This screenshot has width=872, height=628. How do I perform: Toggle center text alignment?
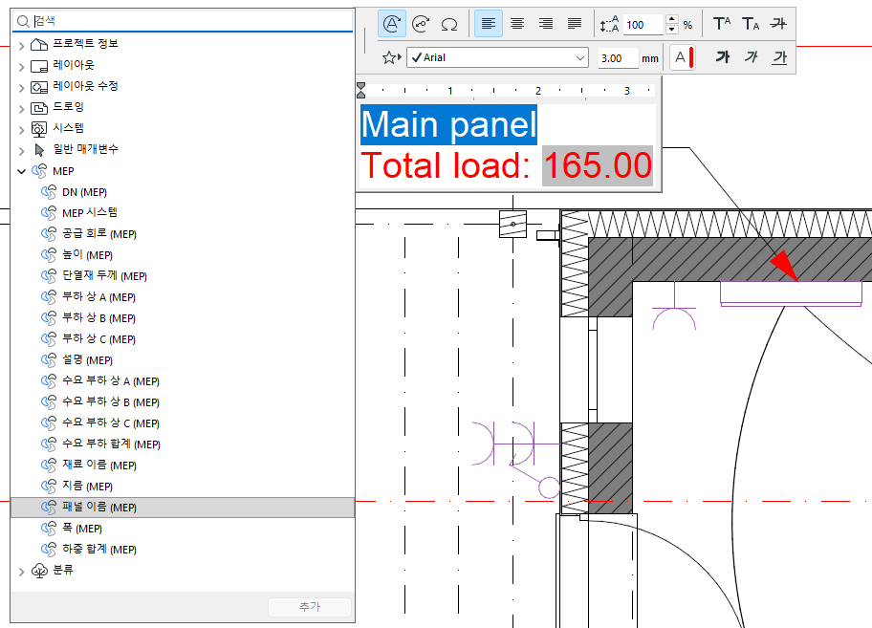click(x=517, y=24)
